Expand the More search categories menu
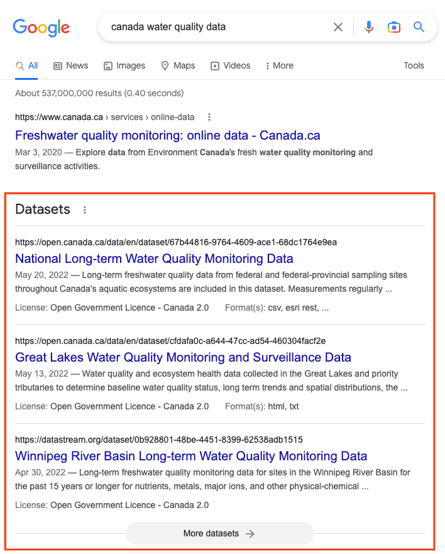Image resolution: width=445 pixels, height=554 pixels. point(279,66)
